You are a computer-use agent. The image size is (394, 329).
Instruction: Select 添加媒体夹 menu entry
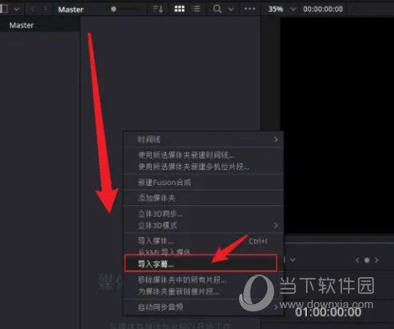pos(204,198)
